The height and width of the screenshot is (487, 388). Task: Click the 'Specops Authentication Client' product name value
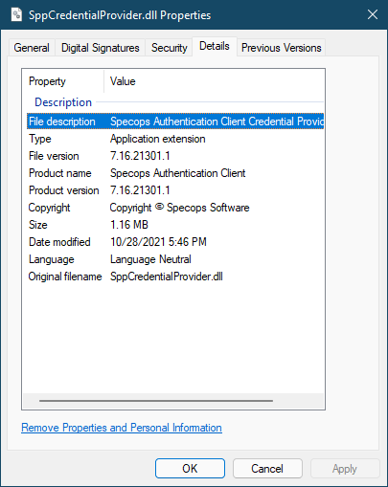(178, 173)
